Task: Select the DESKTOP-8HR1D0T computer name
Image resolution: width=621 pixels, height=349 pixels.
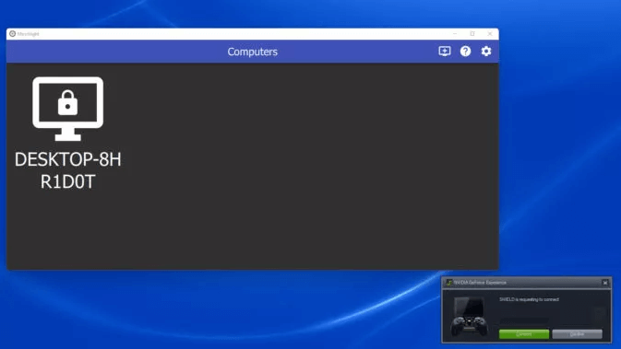Action: coord(67,170)
